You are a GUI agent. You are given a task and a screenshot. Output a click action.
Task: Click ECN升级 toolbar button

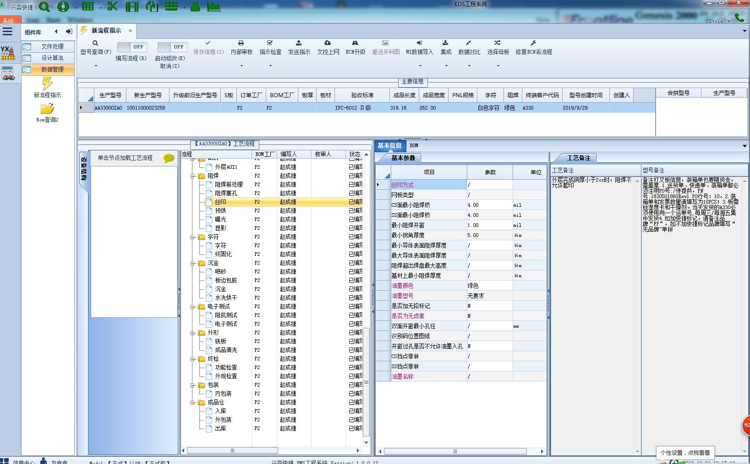tap(356, 48)
